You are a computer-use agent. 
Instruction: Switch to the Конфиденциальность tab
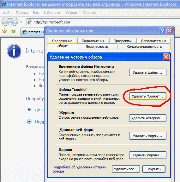144,47
